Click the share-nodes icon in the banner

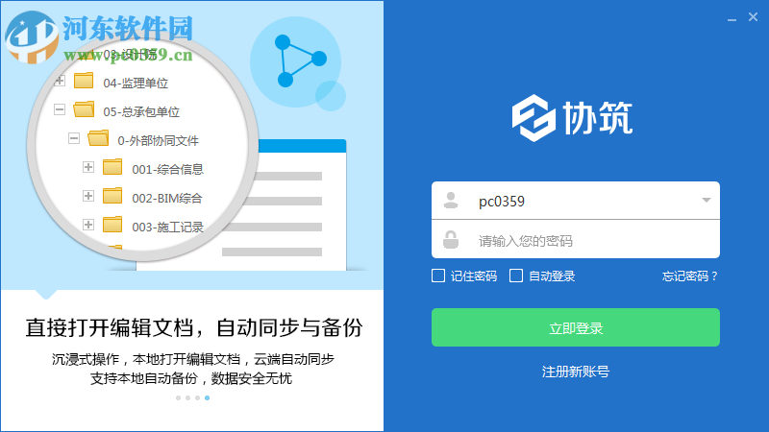point(299,61)
